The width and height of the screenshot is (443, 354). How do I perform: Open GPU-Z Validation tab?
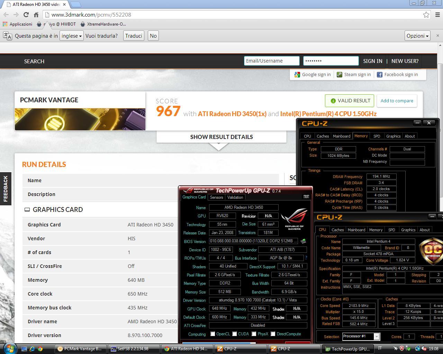pos(235,197)
